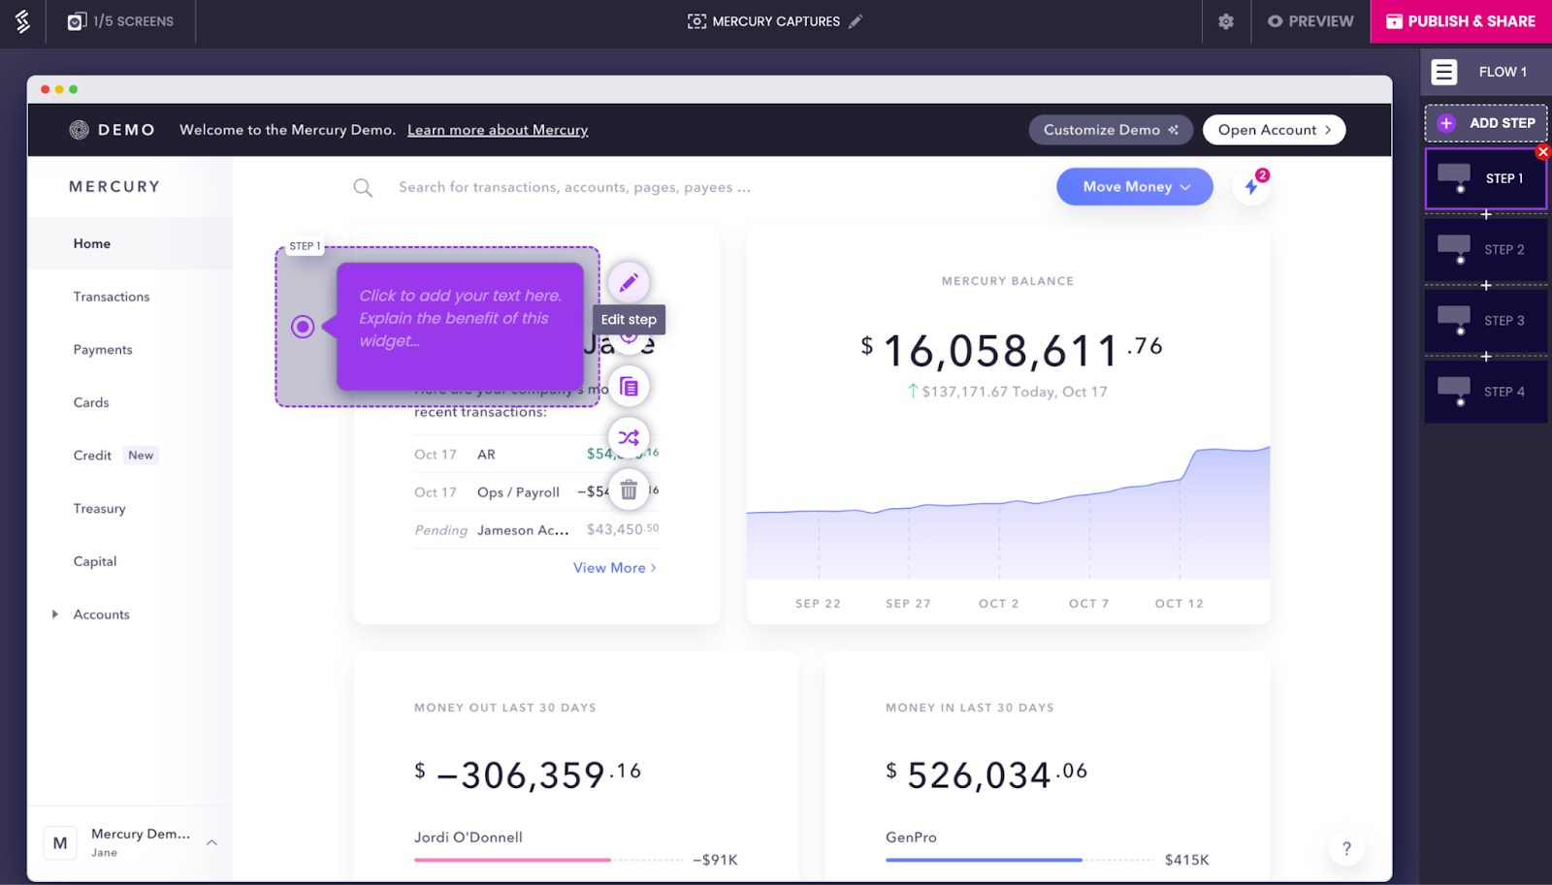The image size is (1552, 885).
Task: Add a new step to the flow
Action: [x=1486, y=123]
